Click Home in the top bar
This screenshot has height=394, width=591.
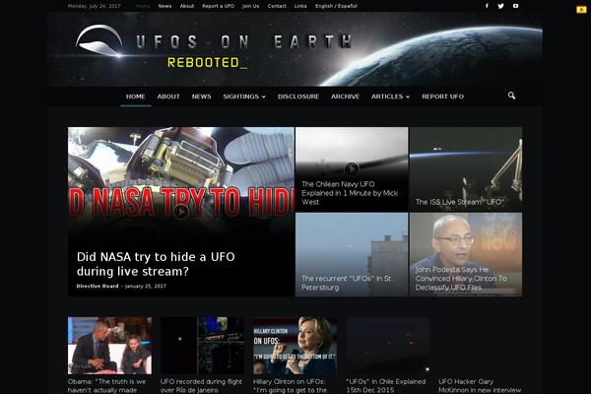pos(143,6)
